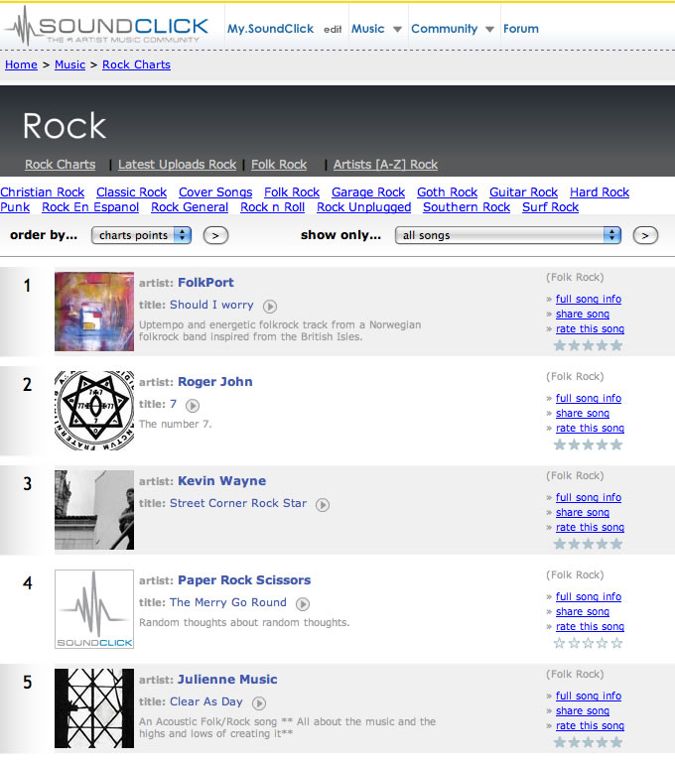The width and height of the screenshot is (675, 762).
Task: Open Paper Rock Scissors default SoundClick thumbnail
Action: [x=94, y=609]
